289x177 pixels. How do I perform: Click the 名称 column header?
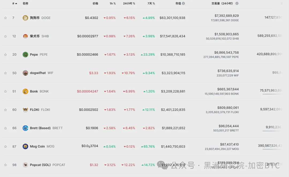click(x=25, y=3)
